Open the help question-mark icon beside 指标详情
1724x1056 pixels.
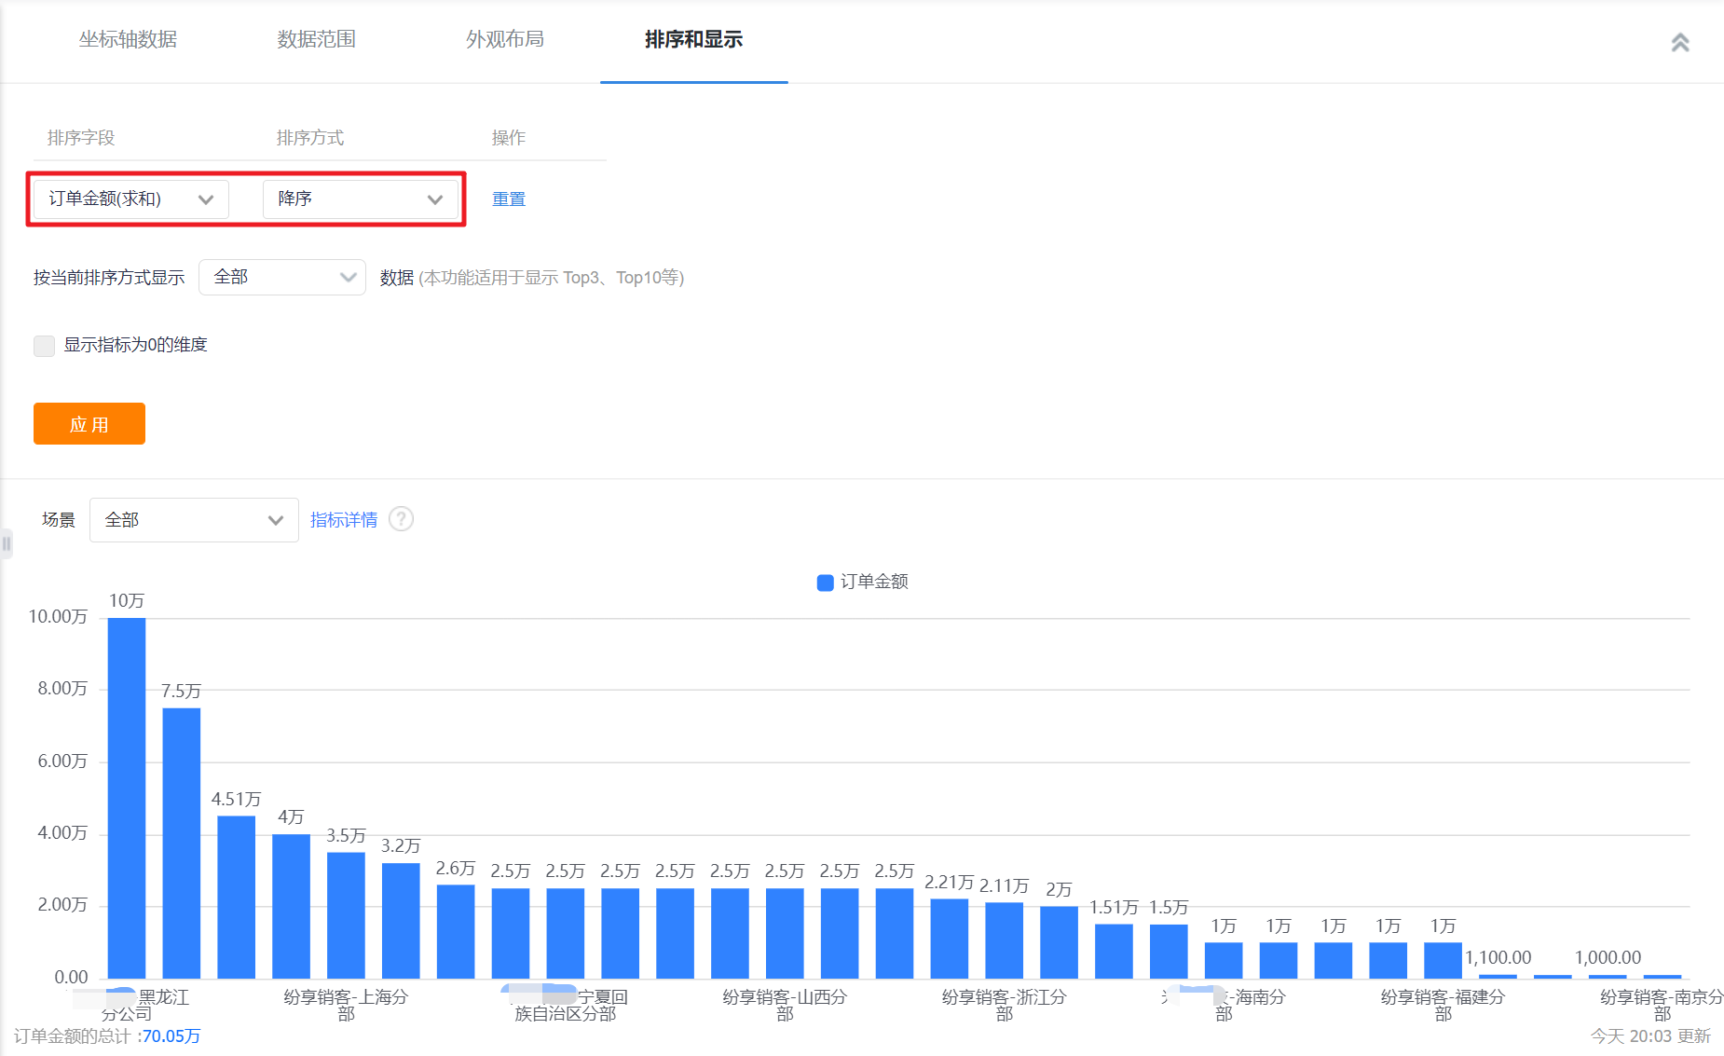point(401,519)
